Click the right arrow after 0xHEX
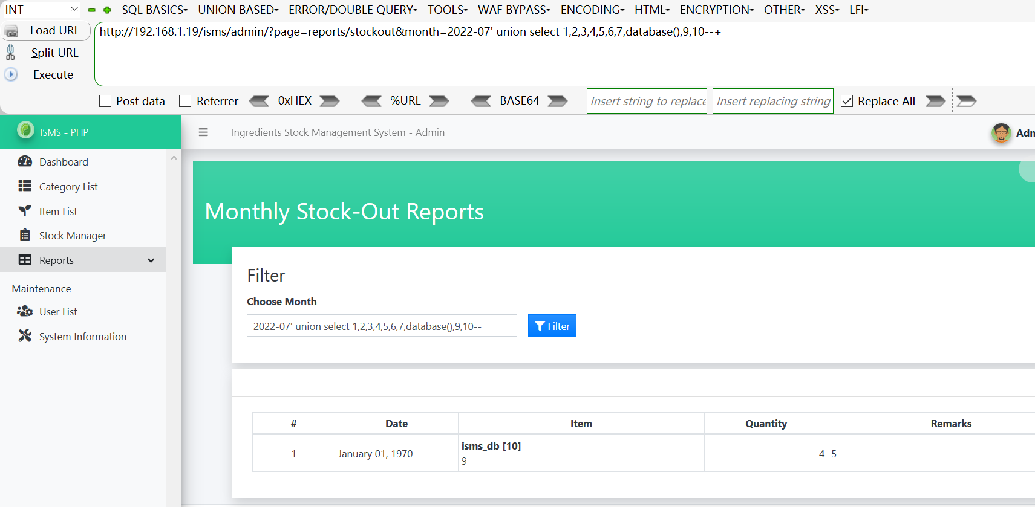 click(330, 101)
